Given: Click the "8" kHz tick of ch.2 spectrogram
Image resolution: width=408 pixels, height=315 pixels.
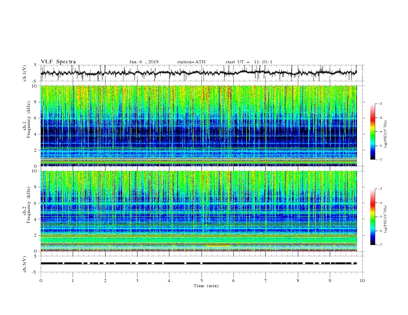Looking at the screenshot, I should pos(36,187).
